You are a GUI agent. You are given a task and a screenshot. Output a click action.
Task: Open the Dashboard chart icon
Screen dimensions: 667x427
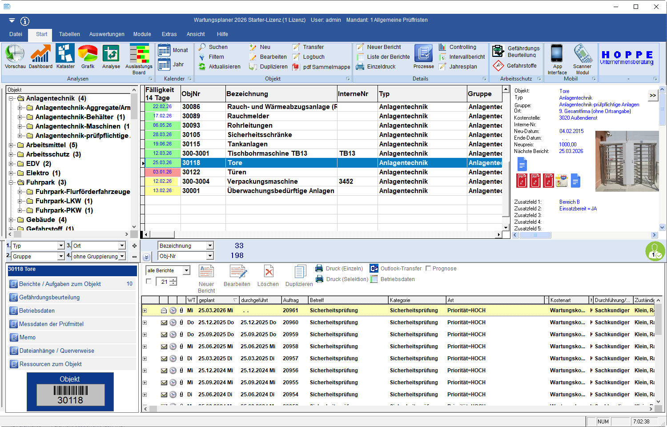click(40, 54)
